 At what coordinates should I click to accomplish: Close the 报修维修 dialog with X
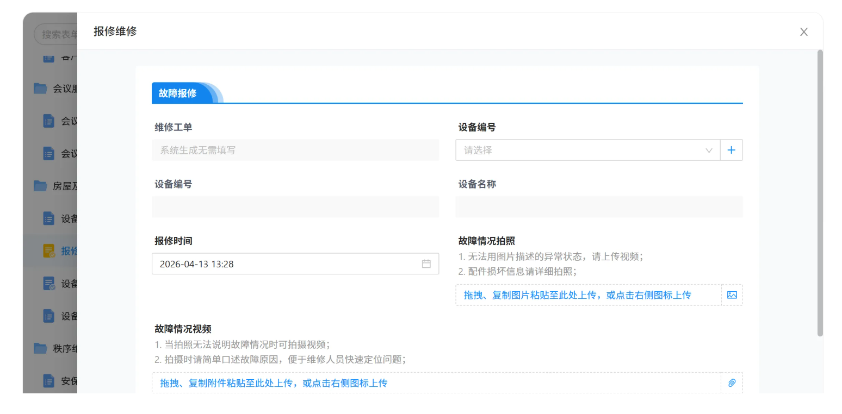point(803,32)
